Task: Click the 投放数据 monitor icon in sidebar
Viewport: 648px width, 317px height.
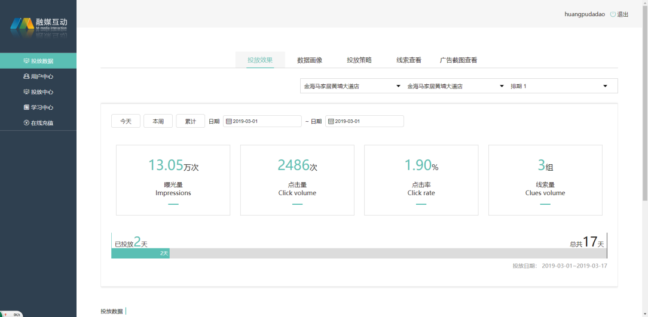Action: click(x=26, y=61)
